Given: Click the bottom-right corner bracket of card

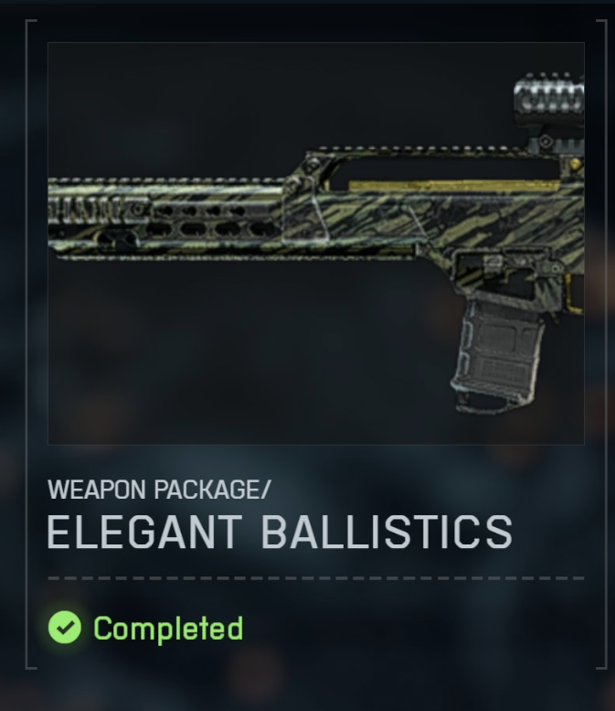Looking at the screenshot, I should coord(602,662).
